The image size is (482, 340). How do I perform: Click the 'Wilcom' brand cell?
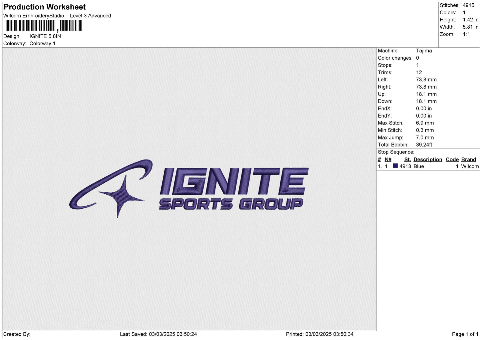pos(470,166)
